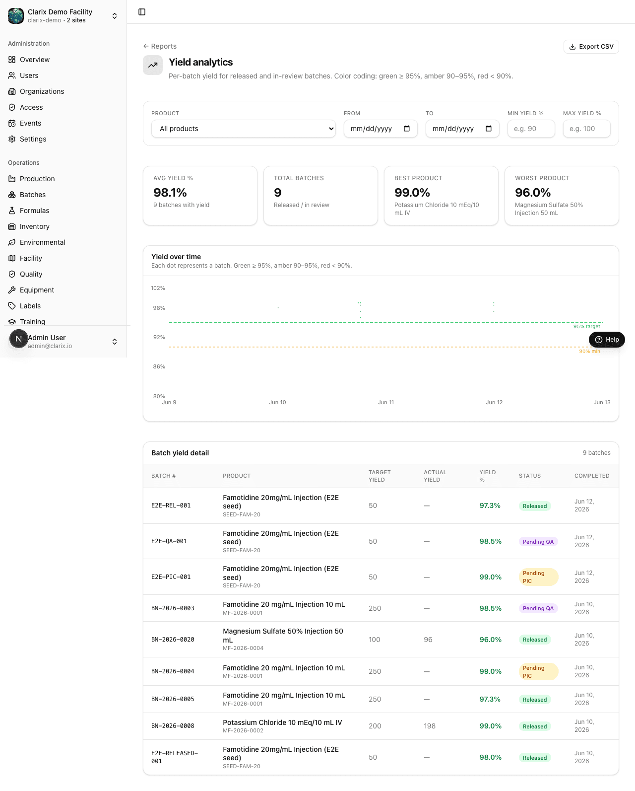The height and width of the screenshot is (791, 635).
Task: Export the report as CSV
Action: [591, 47]
